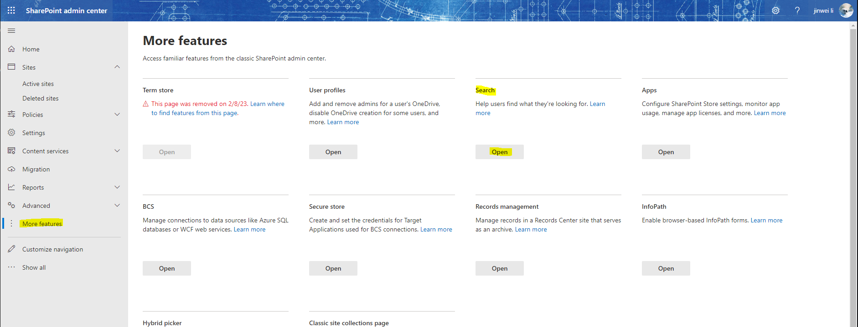Screen dimensions: 858x327
Task: Collapse the Sites section chevron
Action: pyautogui.click(x=117, y=67)
